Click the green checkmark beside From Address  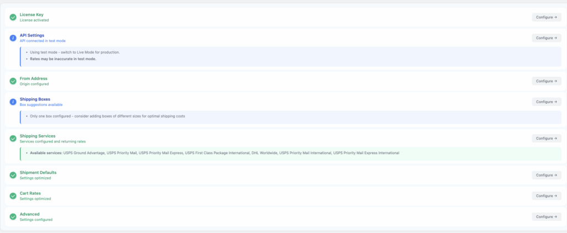point(13,81)
